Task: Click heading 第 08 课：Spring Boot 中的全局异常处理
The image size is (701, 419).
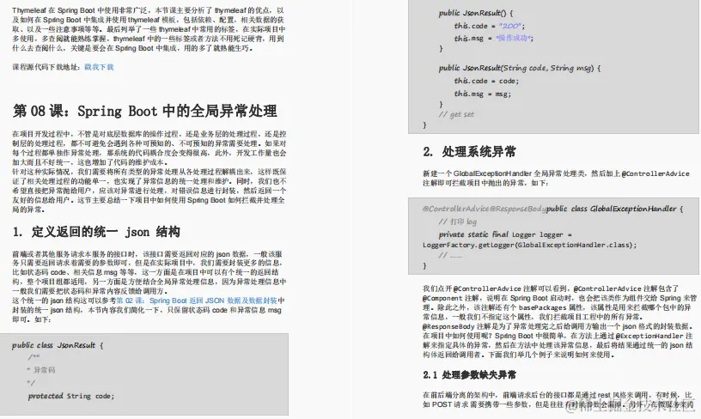Action: (145, 111)
